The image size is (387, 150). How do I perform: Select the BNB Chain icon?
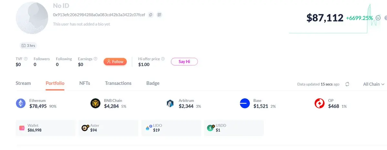96,103
